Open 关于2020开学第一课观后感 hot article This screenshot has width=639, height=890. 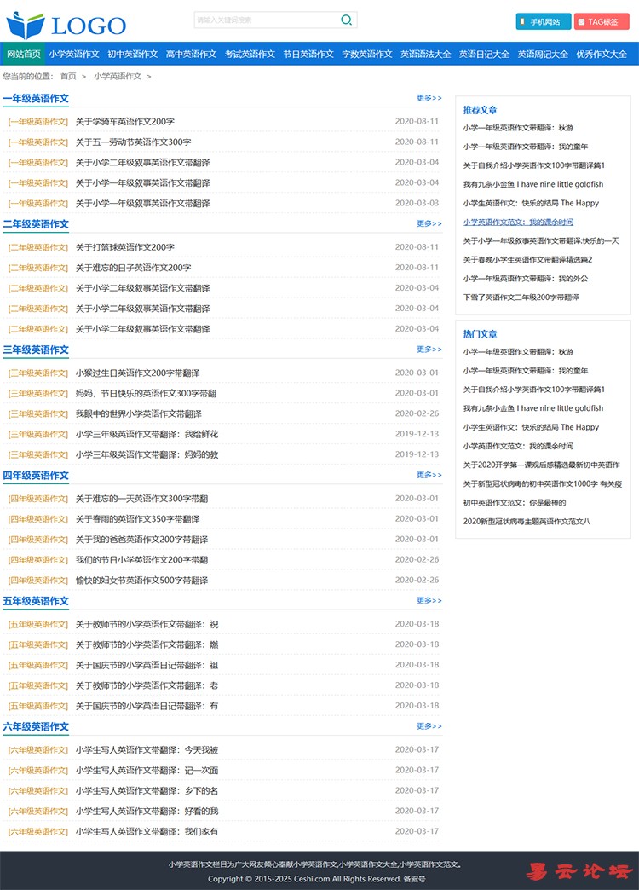tap(541, 465)
